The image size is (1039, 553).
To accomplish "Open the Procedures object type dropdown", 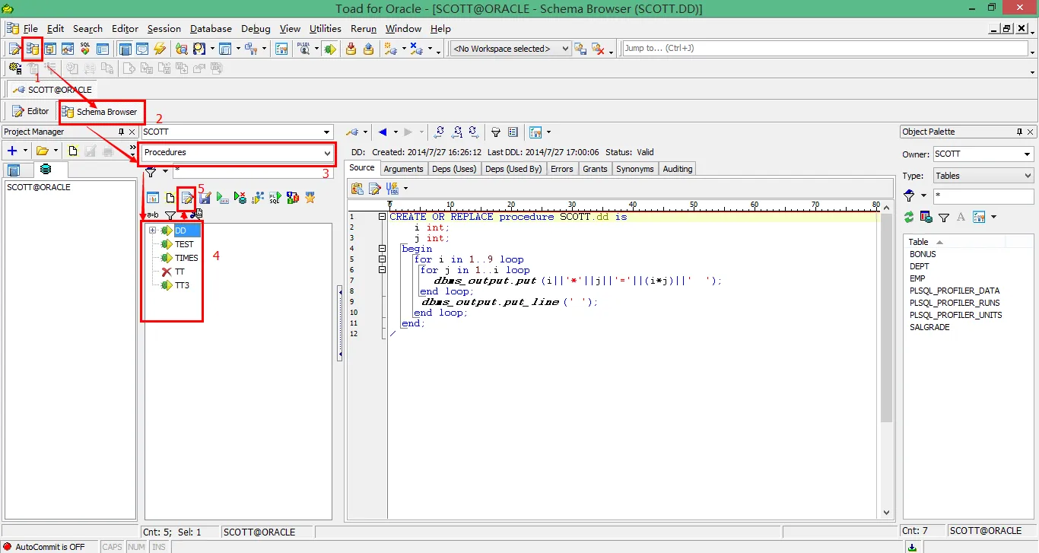I will [326, 153].
